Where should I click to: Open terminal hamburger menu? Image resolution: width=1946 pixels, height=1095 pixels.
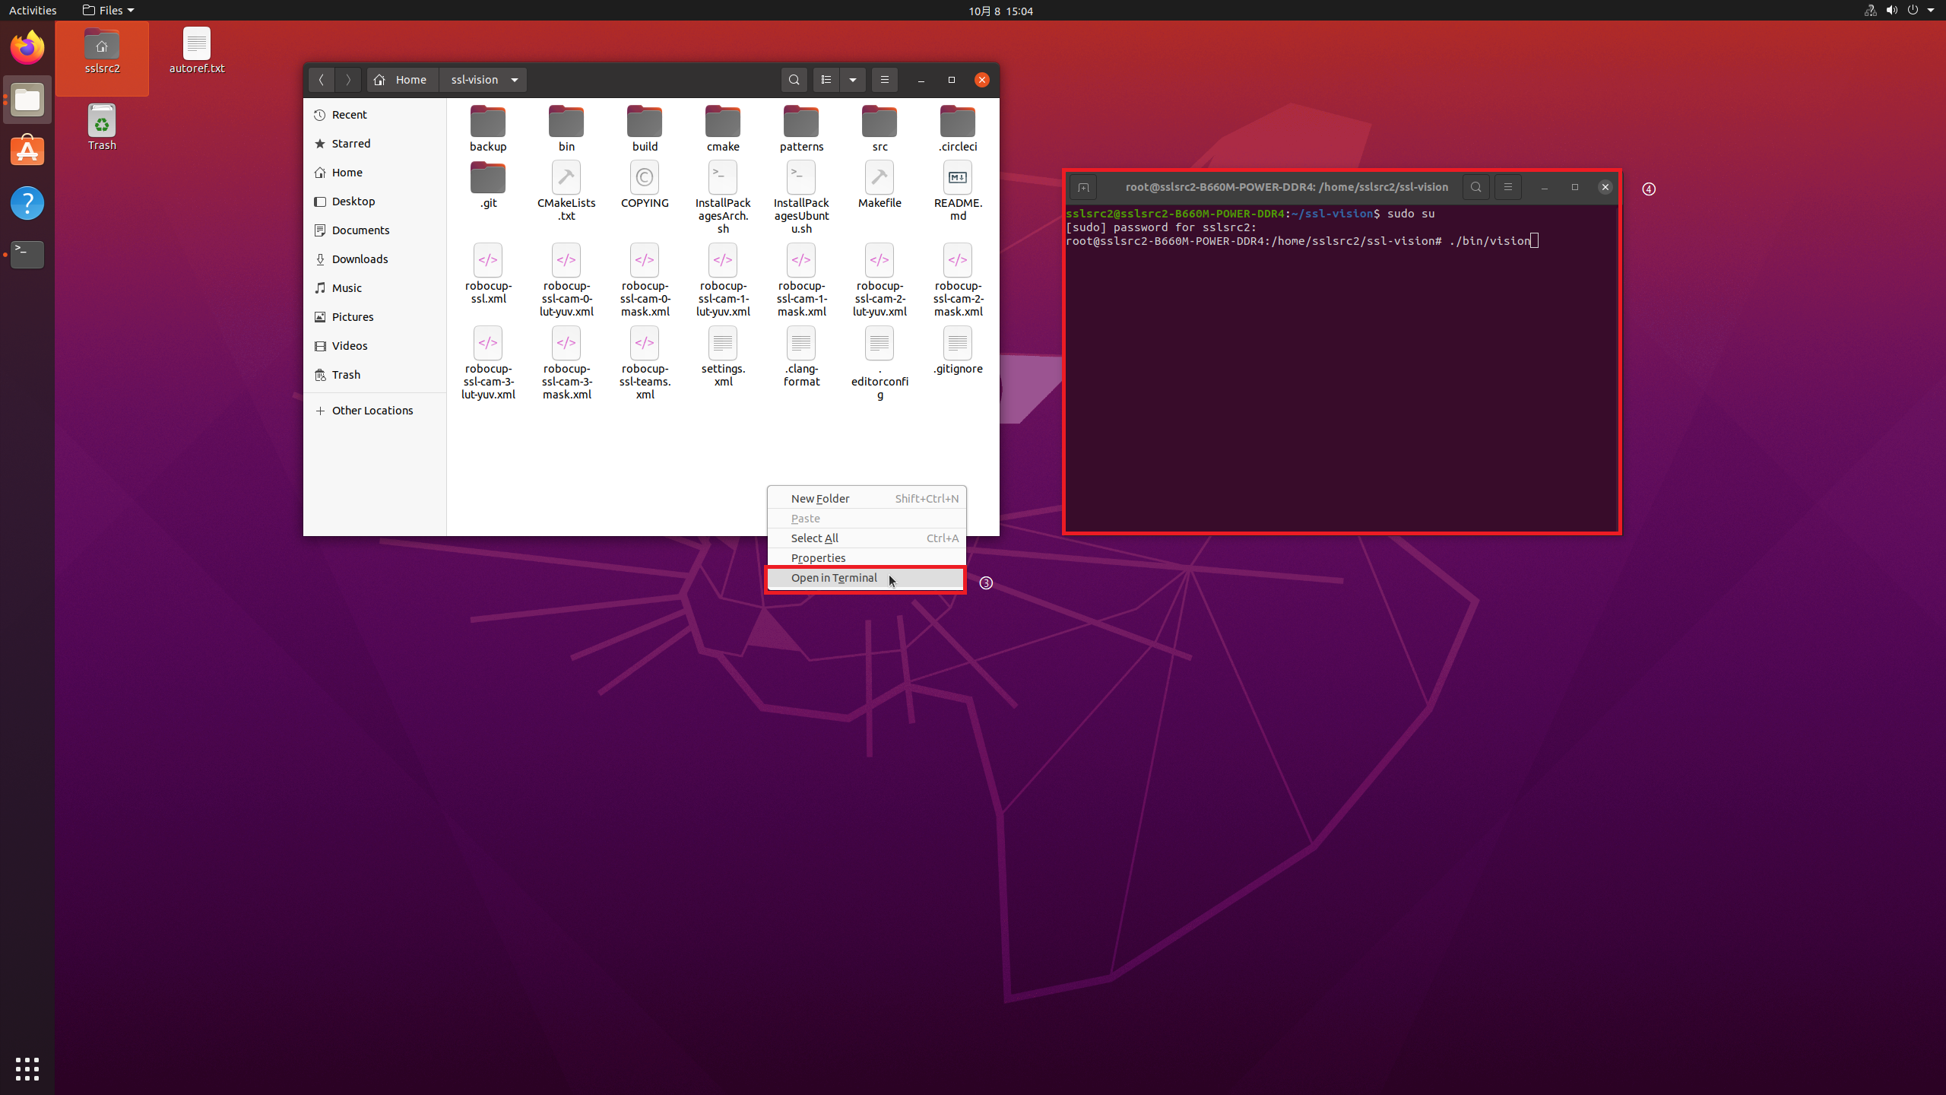[x=1508, y=187]
